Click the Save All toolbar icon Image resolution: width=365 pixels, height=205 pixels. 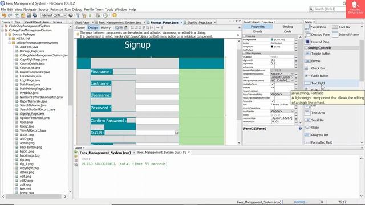coord(35,15)
